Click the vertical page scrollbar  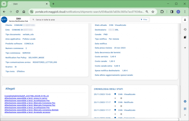point(180,60)
